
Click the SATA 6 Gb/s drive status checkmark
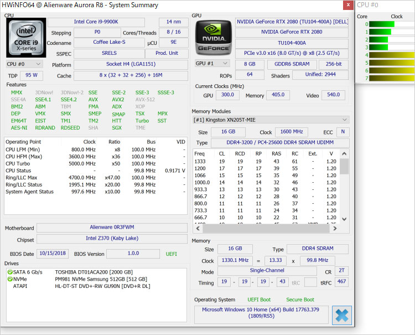click(10, 272)
